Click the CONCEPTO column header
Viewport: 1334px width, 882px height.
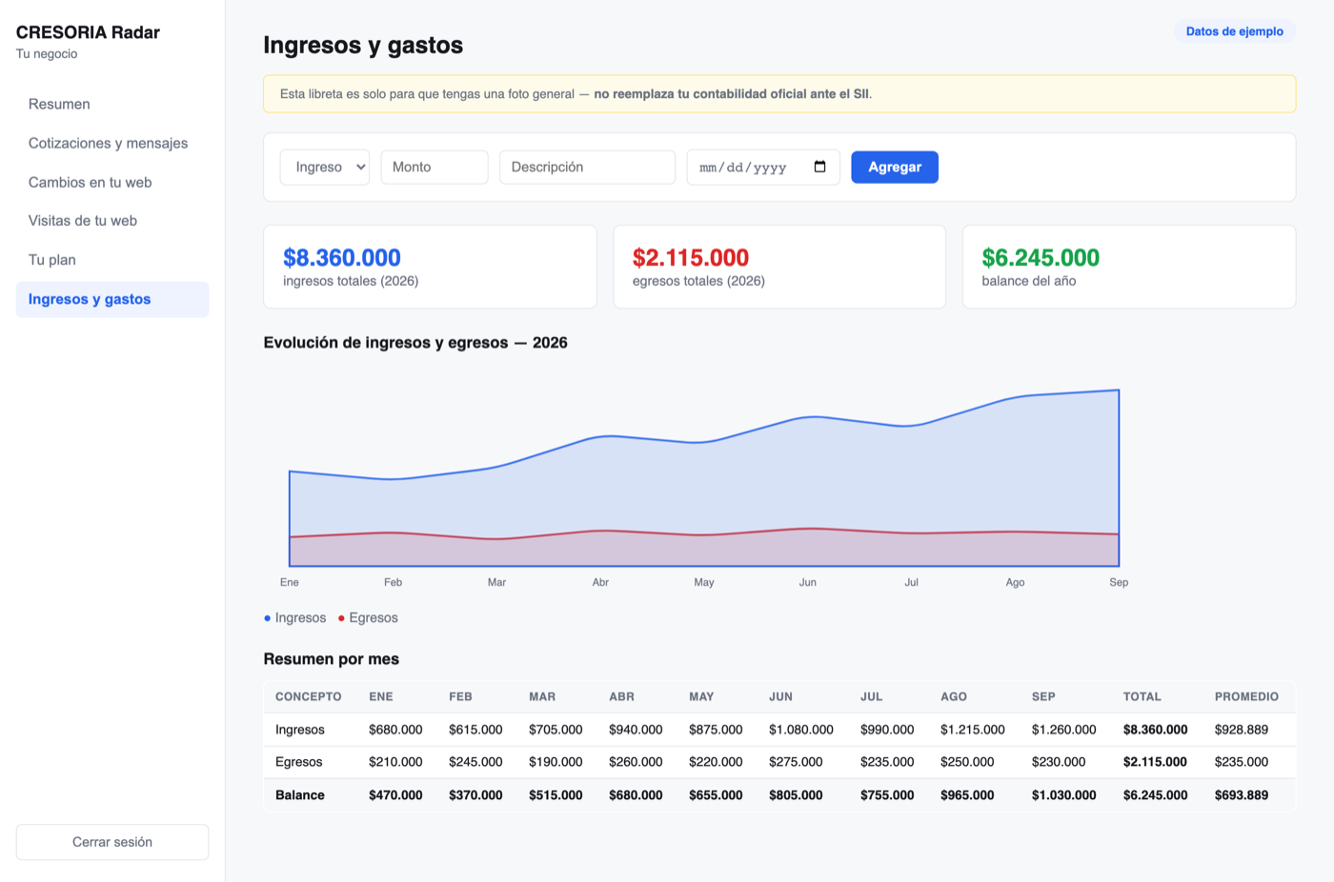(x=309, y=697)
